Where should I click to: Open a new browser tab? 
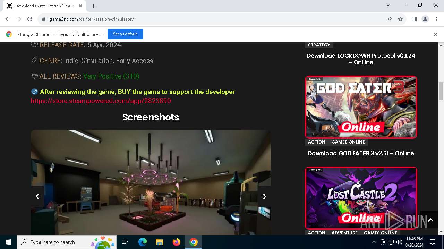pyautogui.click(x=94, y=6)
